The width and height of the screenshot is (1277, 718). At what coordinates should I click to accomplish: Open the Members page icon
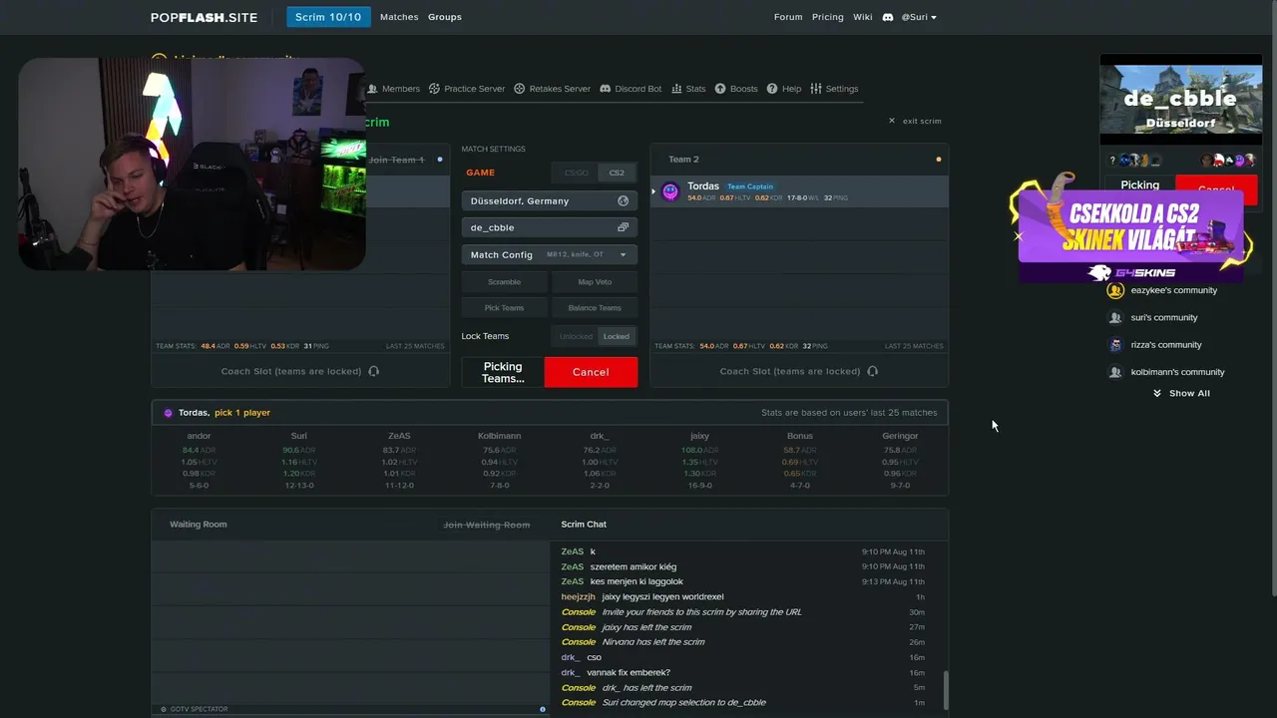(372, 89)
